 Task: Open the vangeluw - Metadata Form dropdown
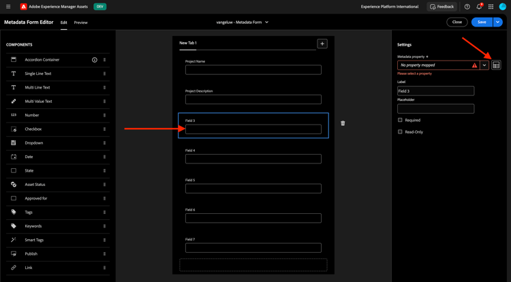[x=243, y=22]
